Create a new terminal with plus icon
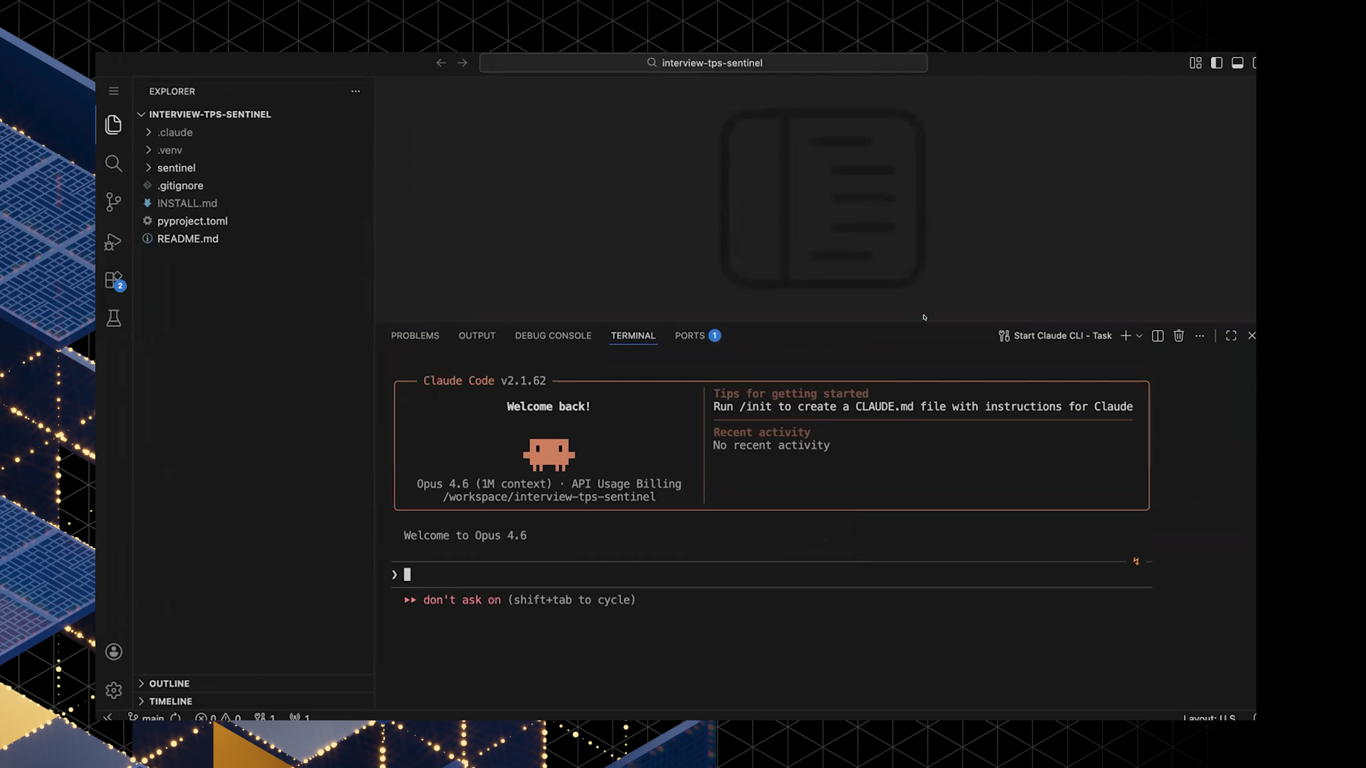 click(1126, 336)
